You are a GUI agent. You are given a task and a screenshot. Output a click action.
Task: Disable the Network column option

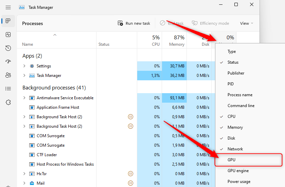235,149
